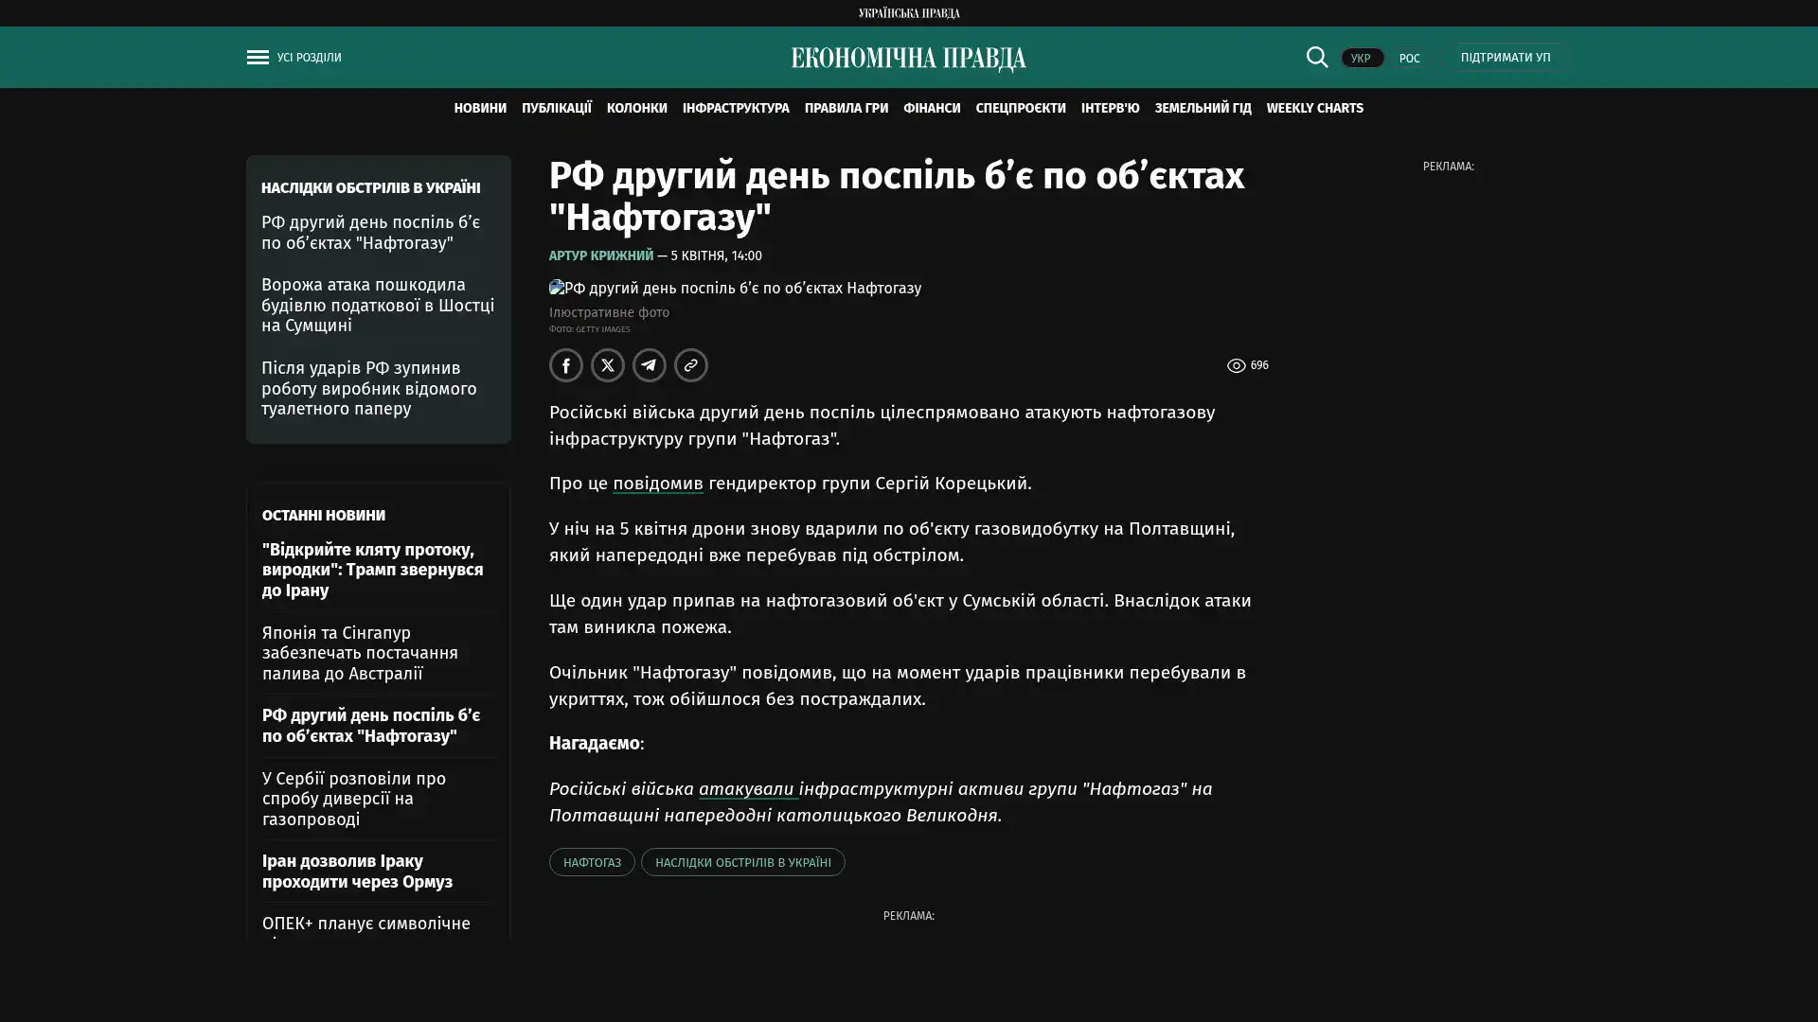Share article on Facebook
Screen dimensions: 1818x1022
(x=566, y=365)
